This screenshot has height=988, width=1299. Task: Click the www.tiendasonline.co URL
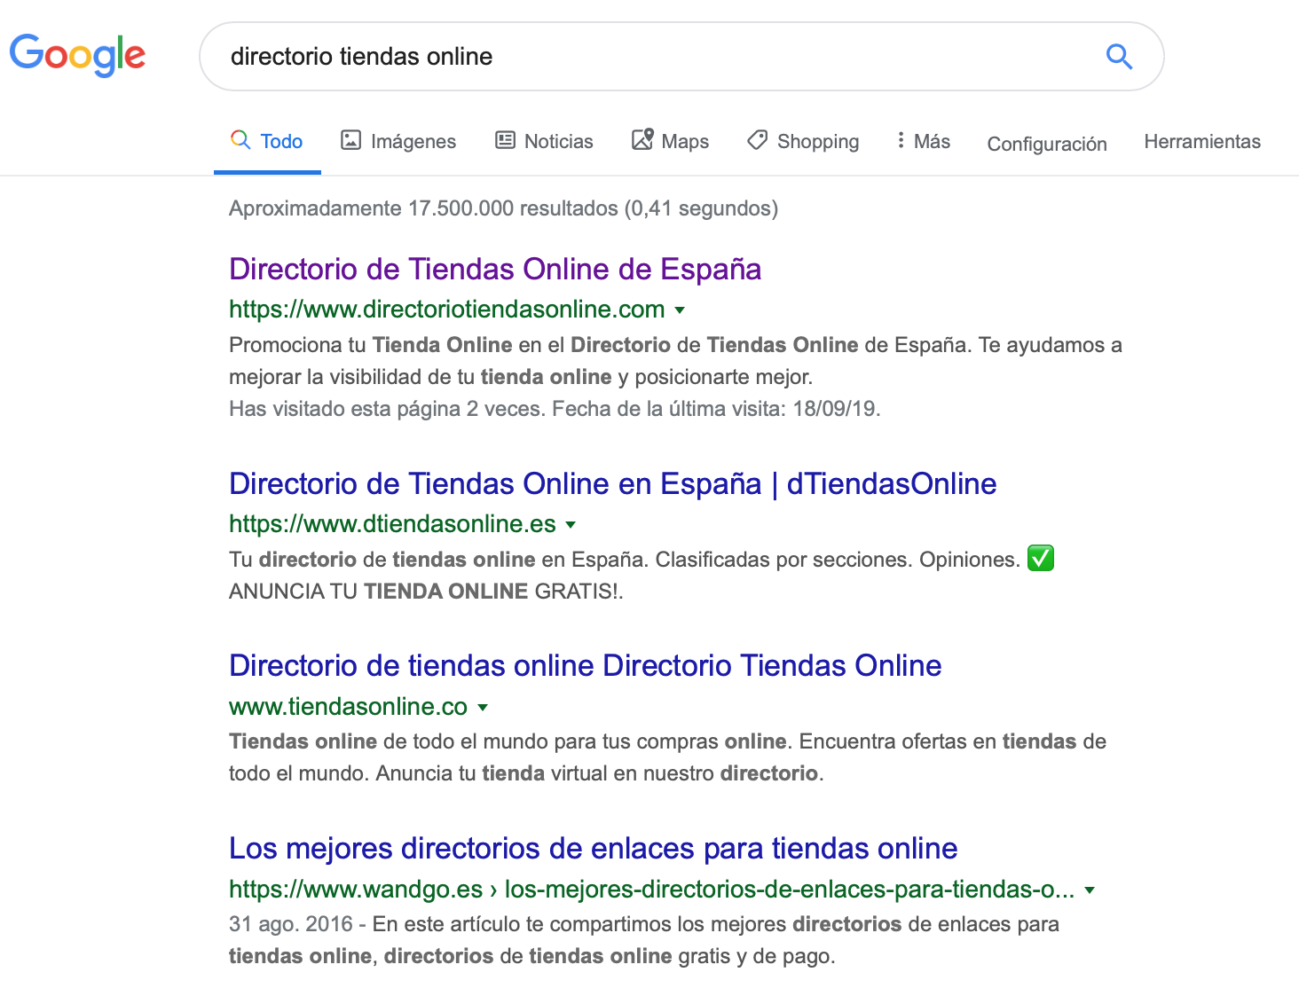point(348,707)
